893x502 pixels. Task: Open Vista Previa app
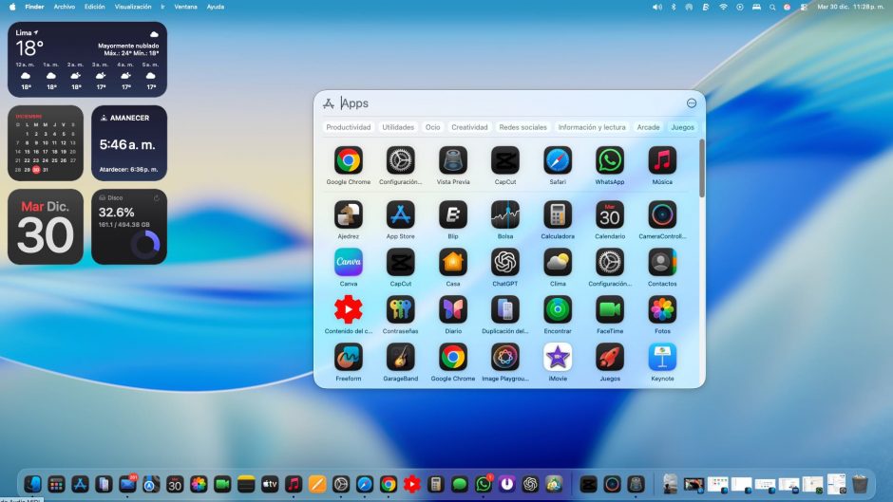coord(453,160)
